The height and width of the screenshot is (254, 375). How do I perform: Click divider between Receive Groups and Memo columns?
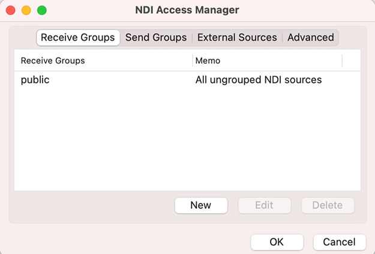[x=193, y=61]
